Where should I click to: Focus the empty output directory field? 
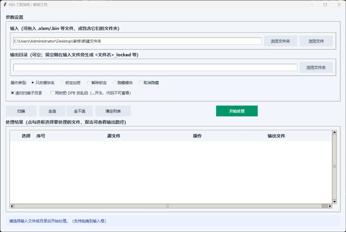(155, 68)
